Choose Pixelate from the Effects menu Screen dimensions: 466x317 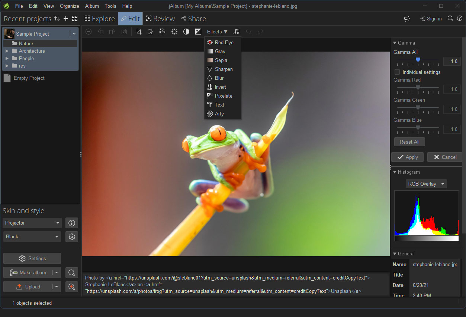(223, 96)
